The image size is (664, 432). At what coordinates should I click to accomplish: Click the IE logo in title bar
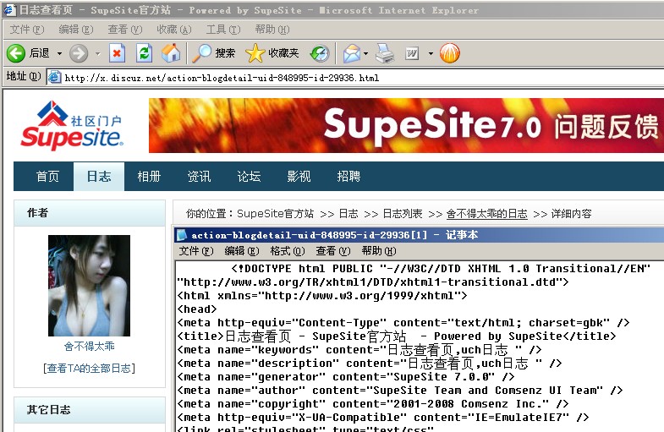9,10
